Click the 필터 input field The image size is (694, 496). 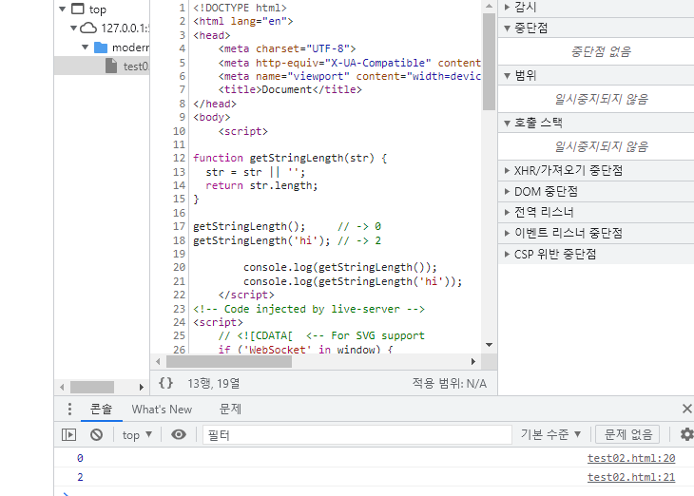point(357,435)
